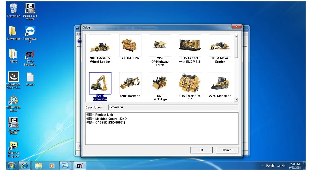Click the network signal tray icon
The image size is (311, 172).
279,166
